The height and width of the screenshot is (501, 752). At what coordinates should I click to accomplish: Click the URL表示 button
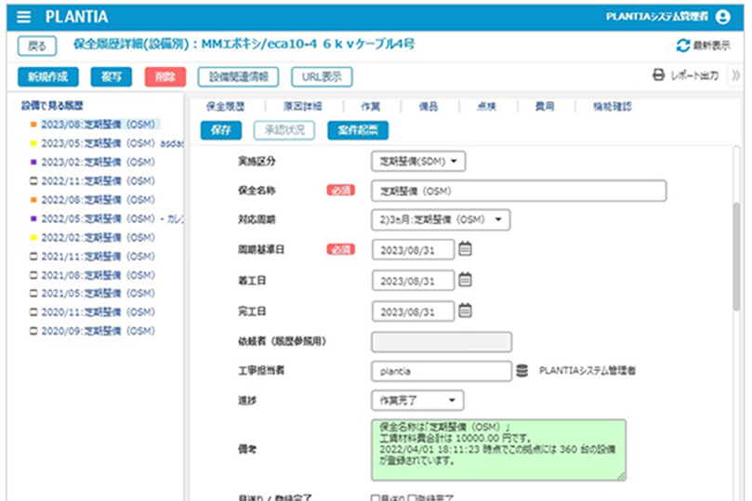pyautogui.click(x=322, y=77)
